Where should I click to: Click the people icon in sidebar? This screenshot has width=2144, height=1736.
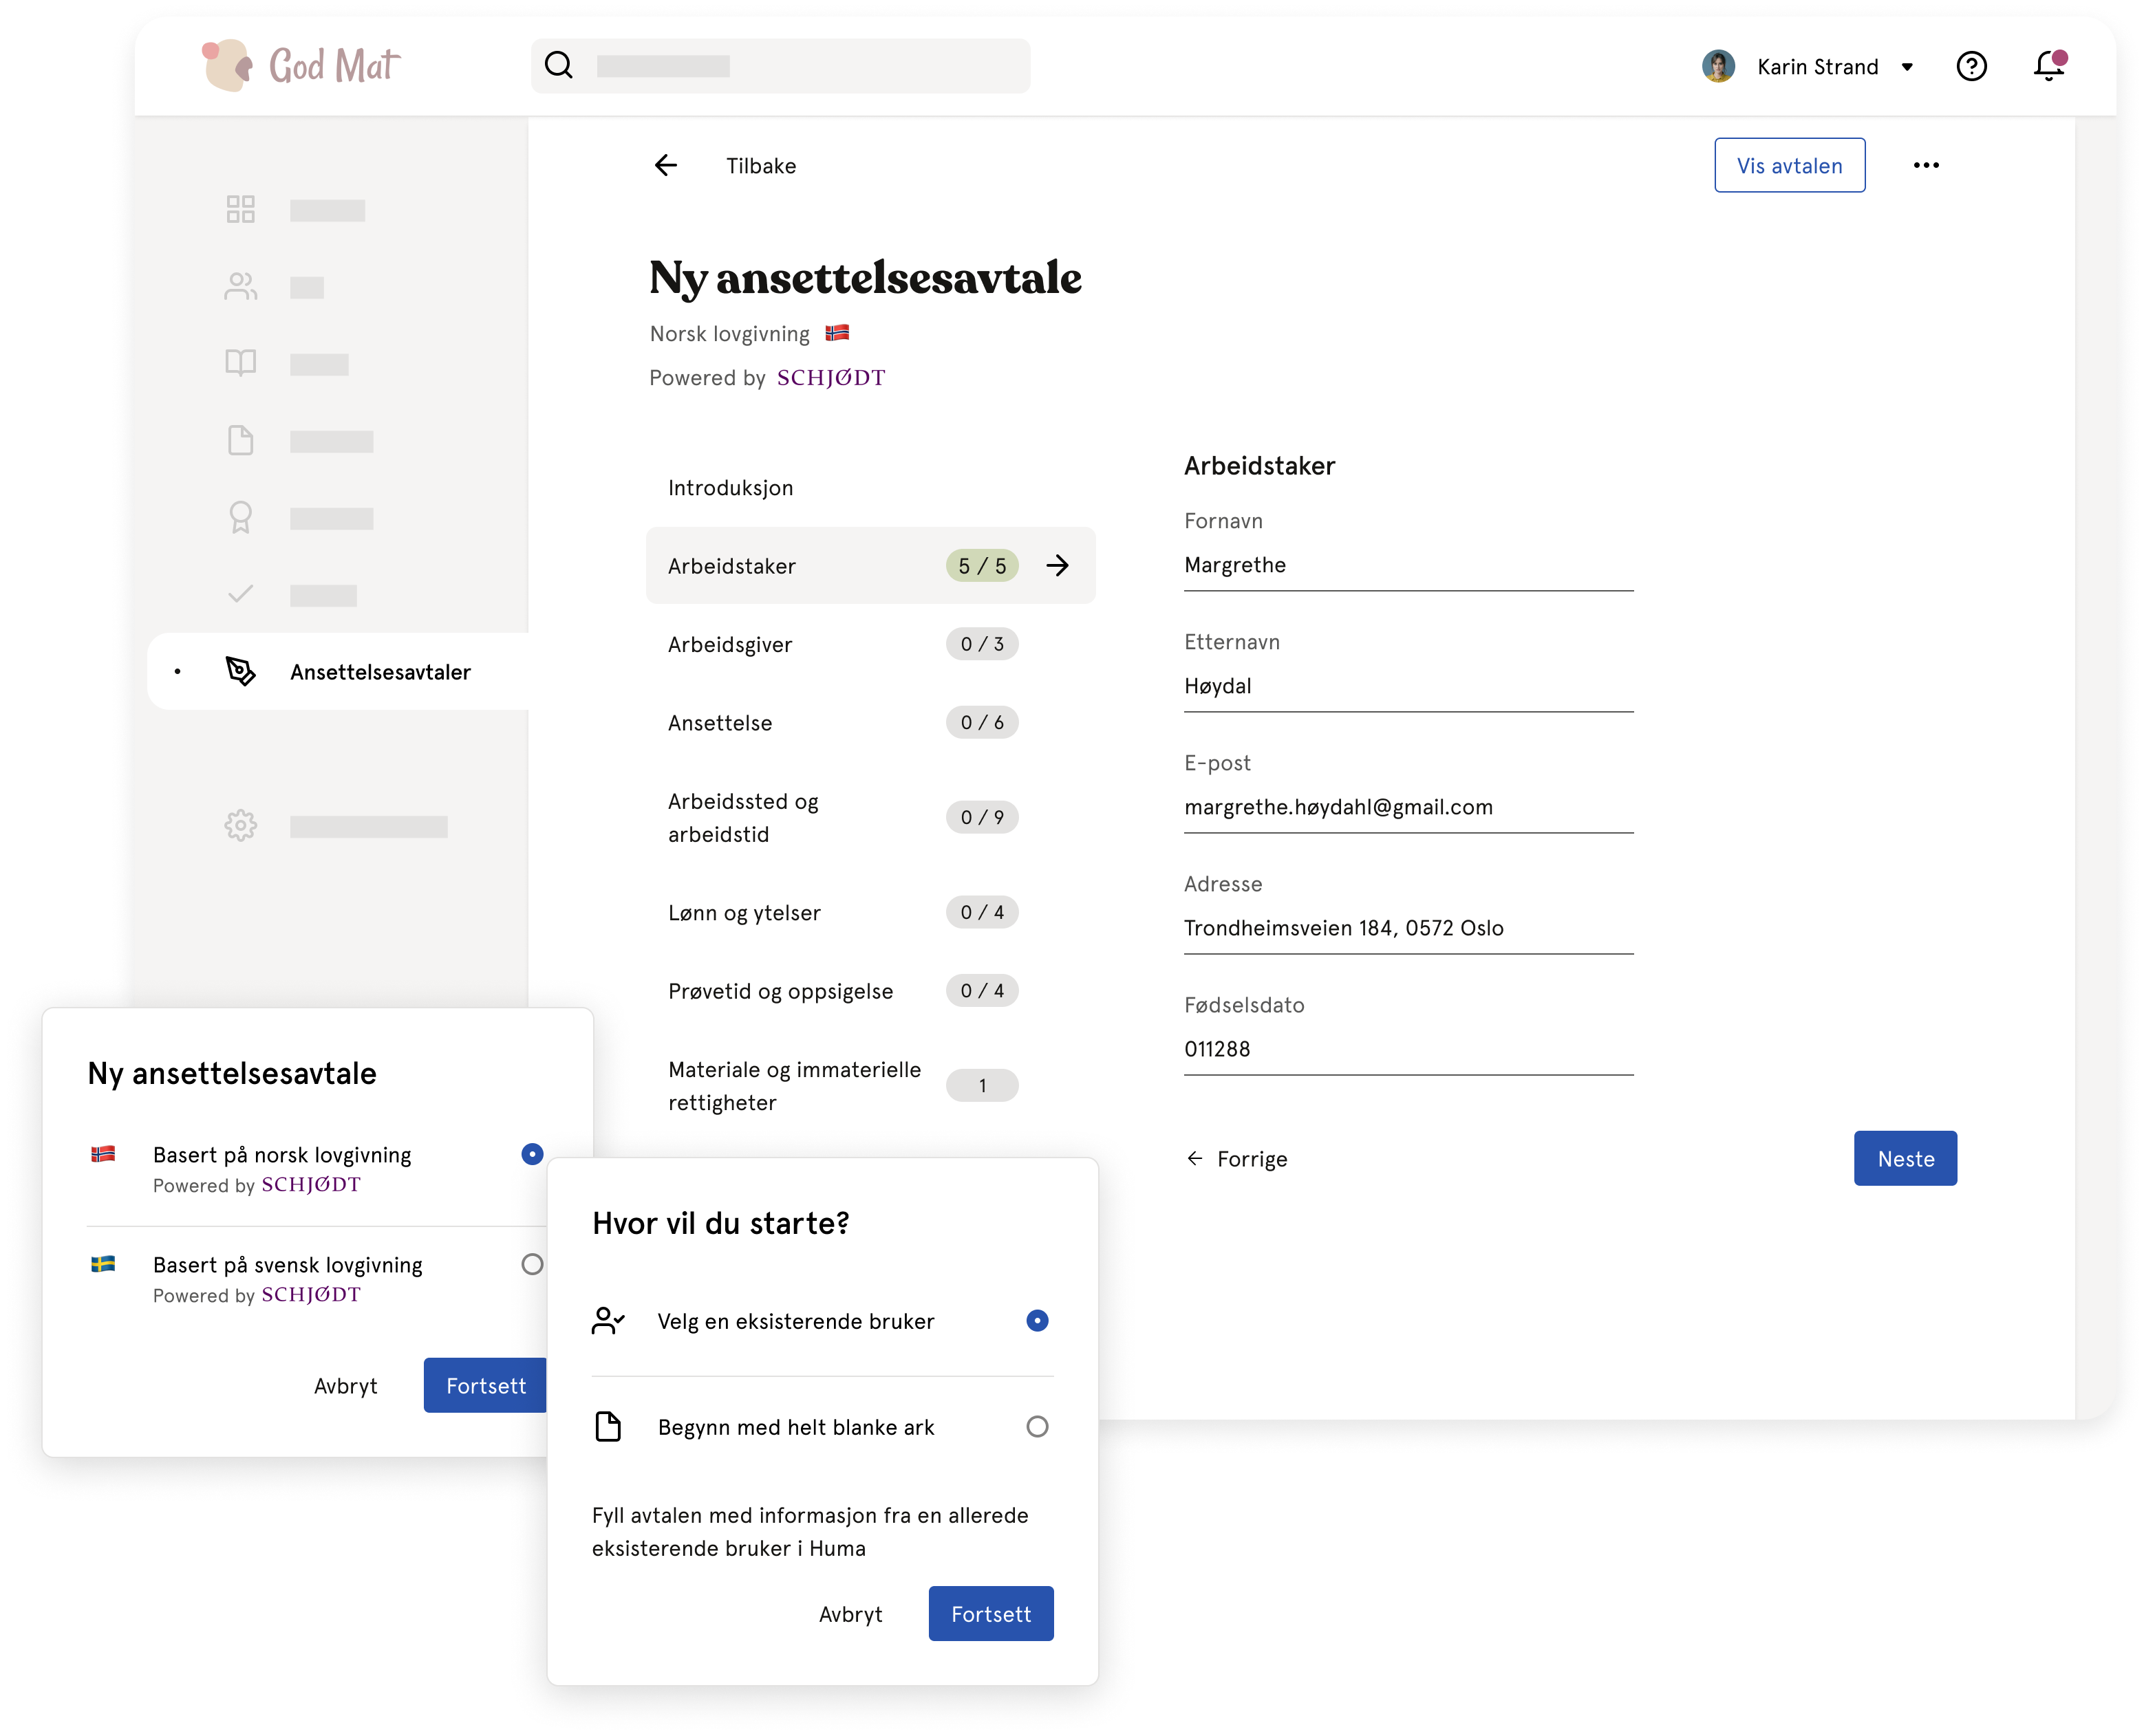[240, 287]
